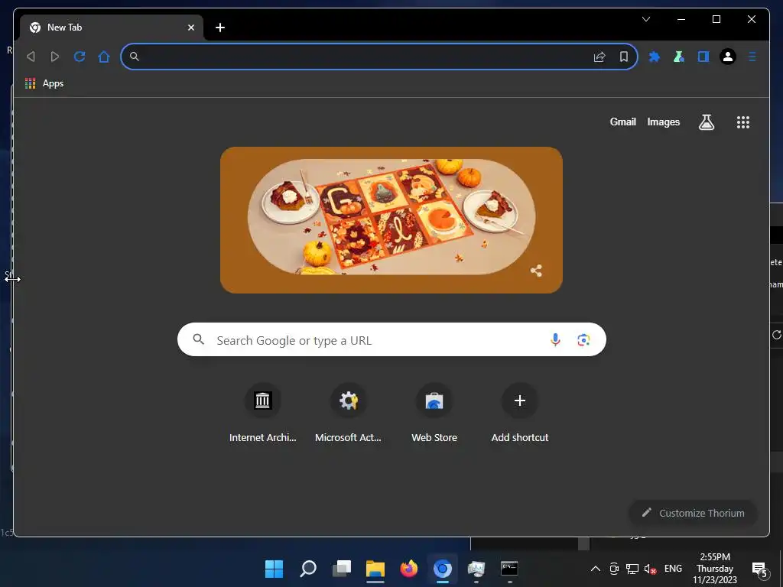Image resolution: width=783 pixels, height=587 pixels.
Task: Show hidden system tray icons
Action: 595,569
